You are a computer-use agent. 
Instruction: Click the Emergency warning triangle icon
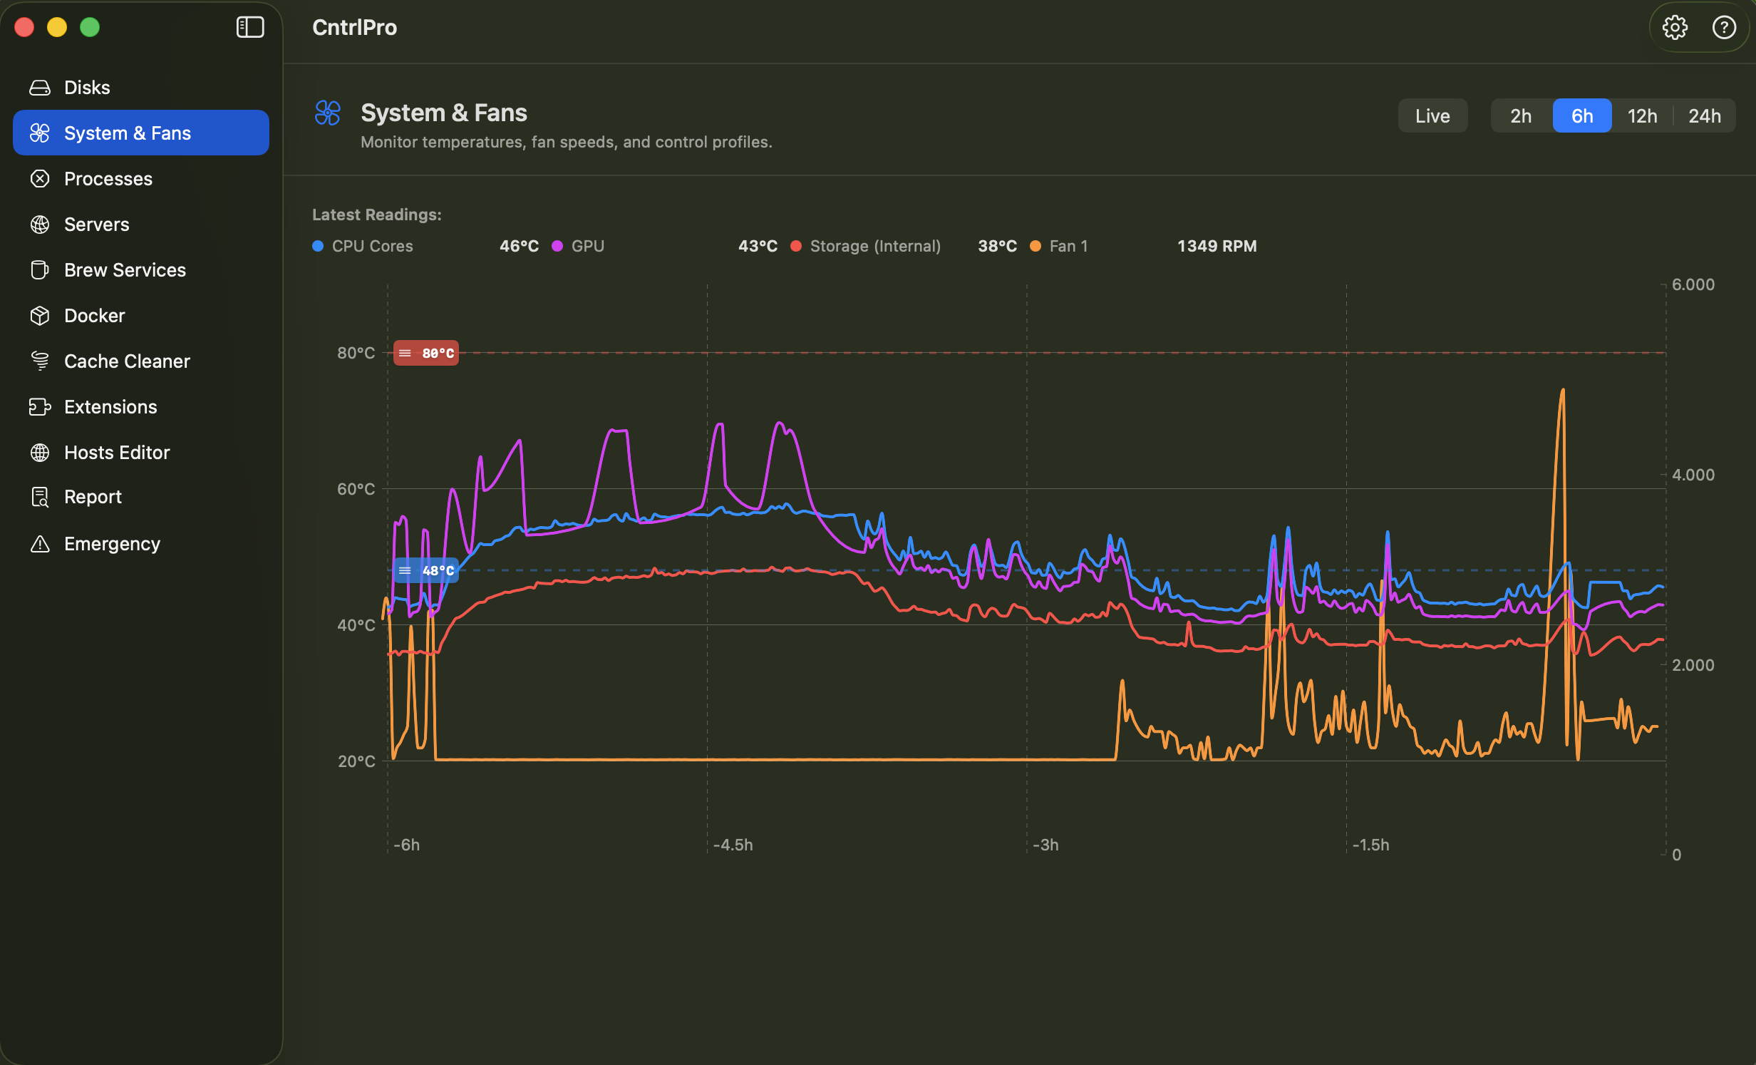tap(40, 544)
